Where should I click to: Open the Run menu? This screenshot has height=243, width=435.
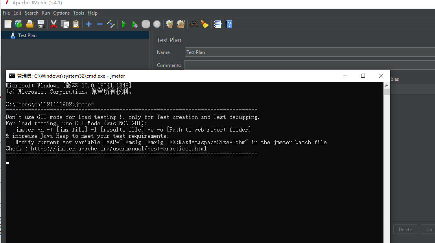[46, 13]
